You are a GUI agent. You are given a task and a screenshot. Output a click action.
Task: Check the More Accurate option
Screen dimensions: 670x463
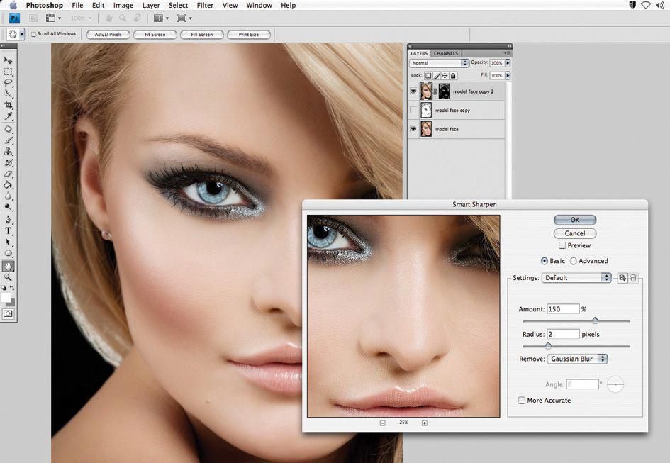[x=522, y=401]
